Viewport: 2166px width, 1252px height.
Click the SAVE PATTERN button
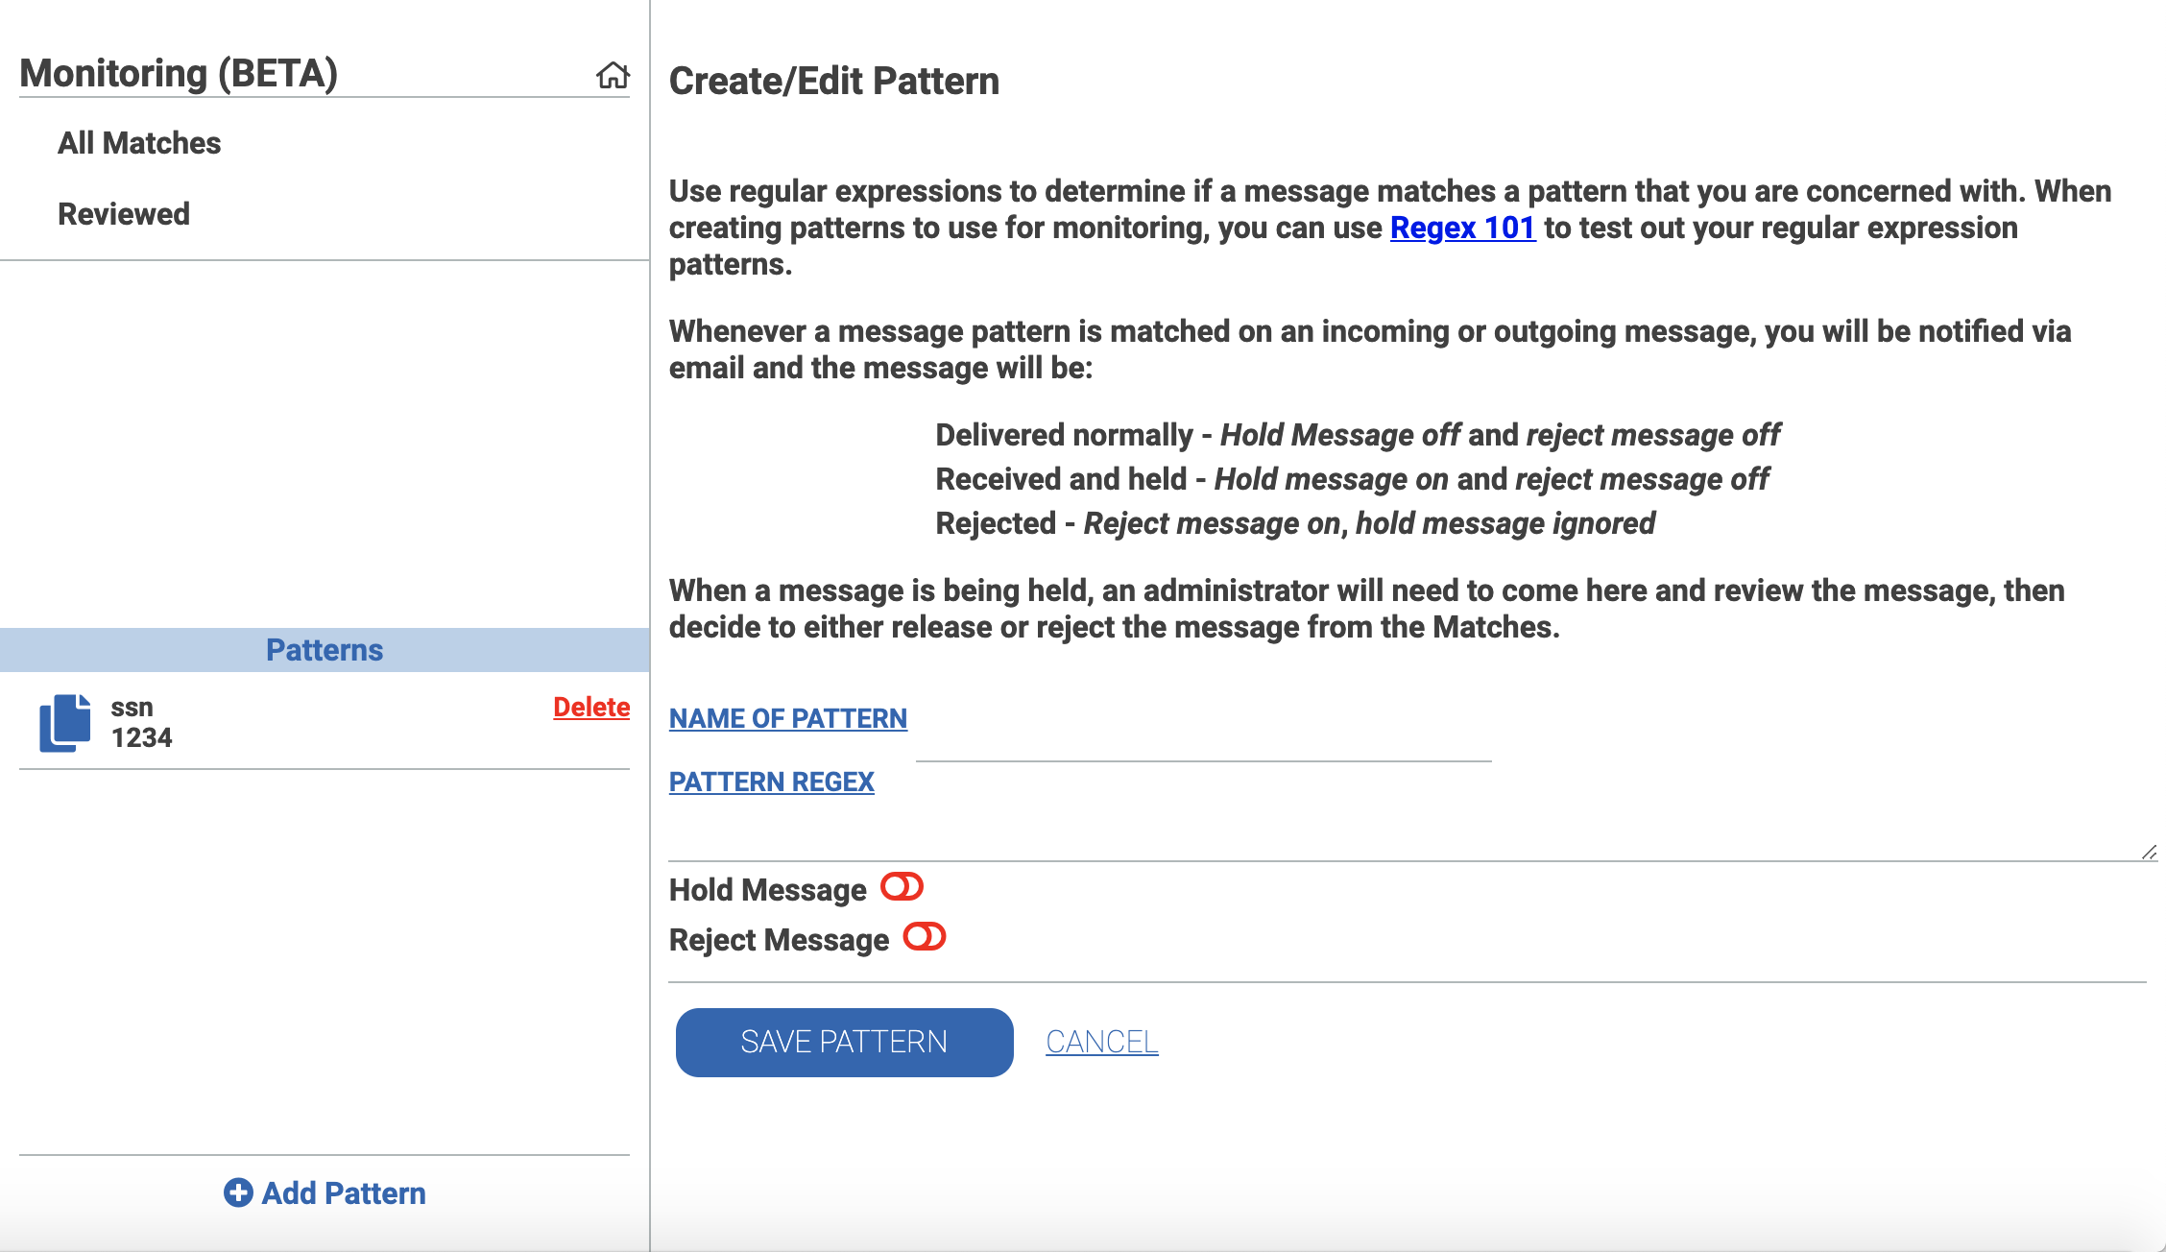click(x=844, y=1042)
